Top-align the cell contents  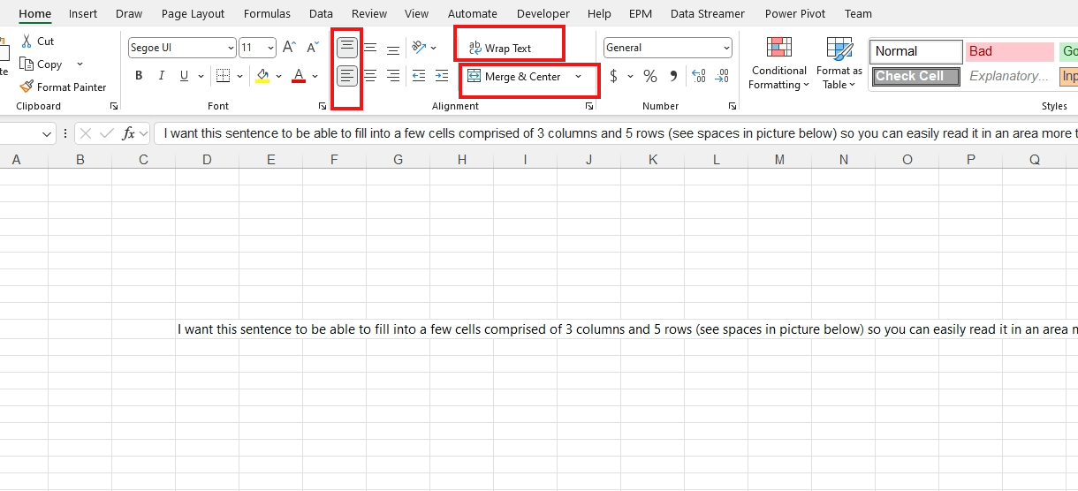[x=347, y=48]
